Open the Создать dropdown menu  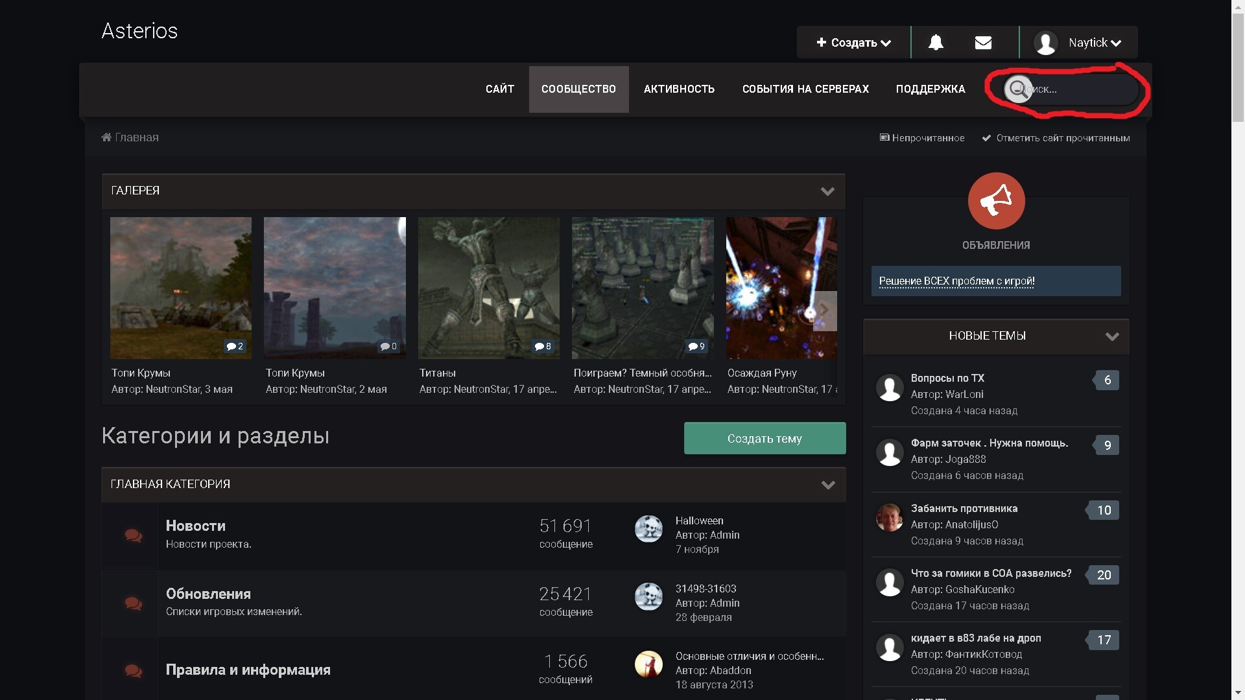click(853, 43)
